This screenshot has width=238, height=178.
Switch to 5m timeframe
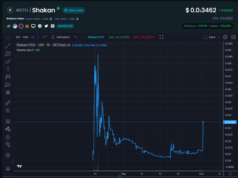coord(18,37)
